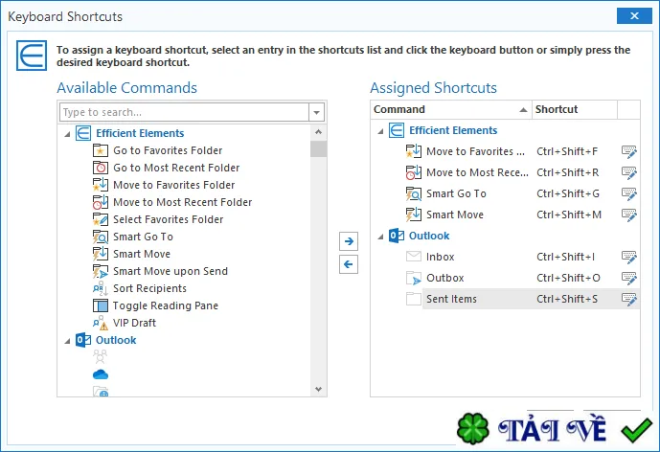The image size is (660, 452).
Task: Click the Inbox envelope icon in Assigned Shortcuts
Action: click(414, 257)
